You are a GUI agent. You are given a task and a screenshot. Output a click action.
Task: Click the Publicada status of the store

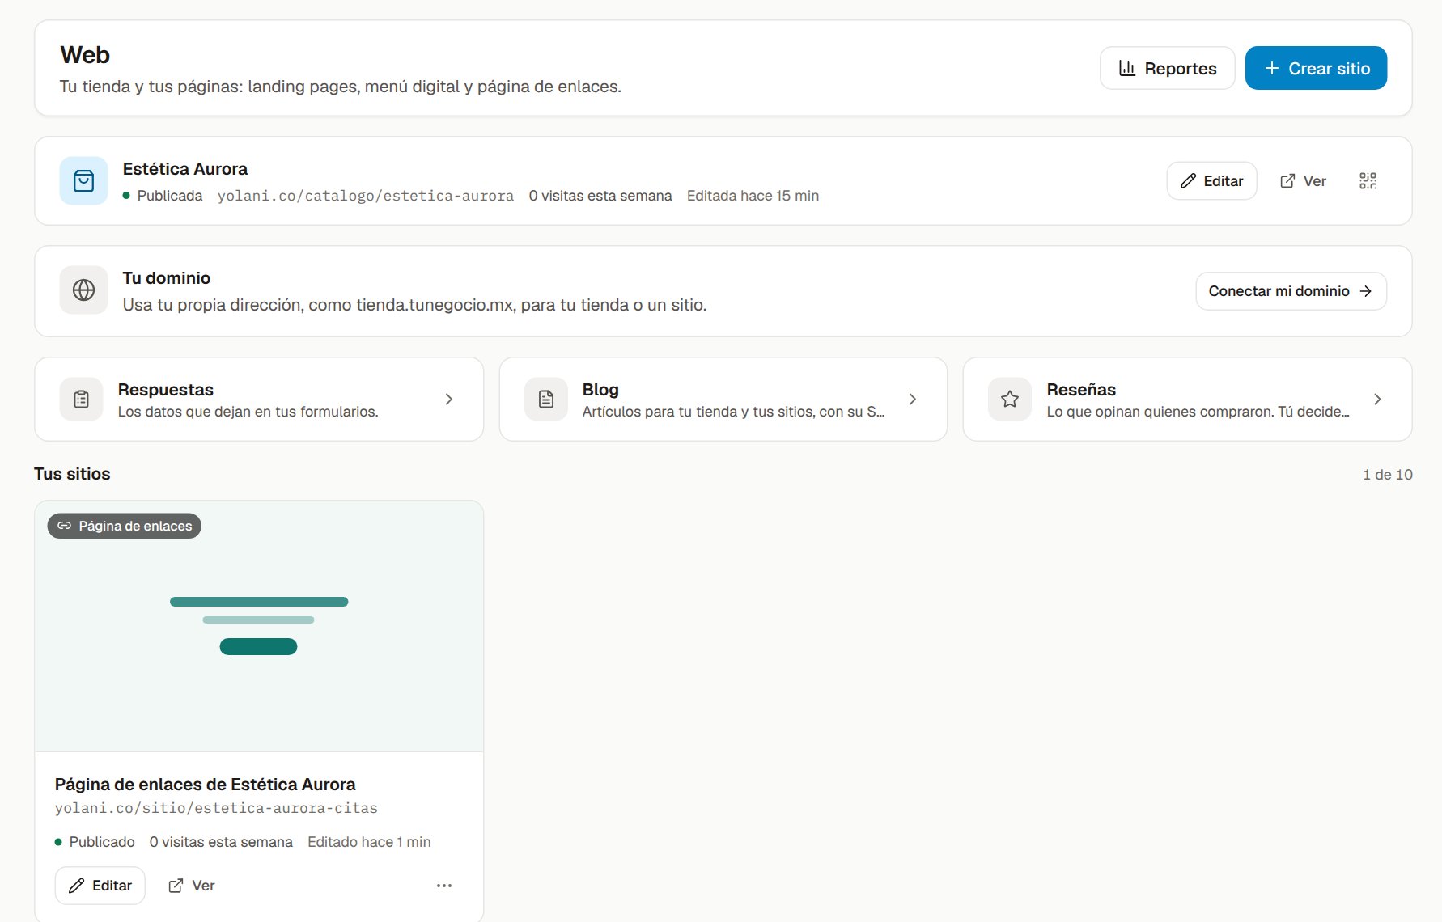pos(163,196)
